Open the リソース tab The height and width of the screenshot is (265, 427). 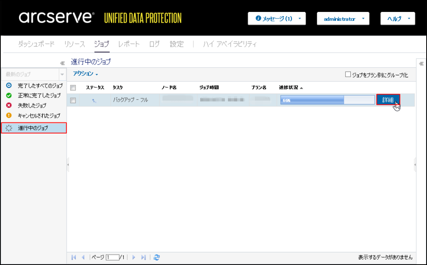click(74, 44)
